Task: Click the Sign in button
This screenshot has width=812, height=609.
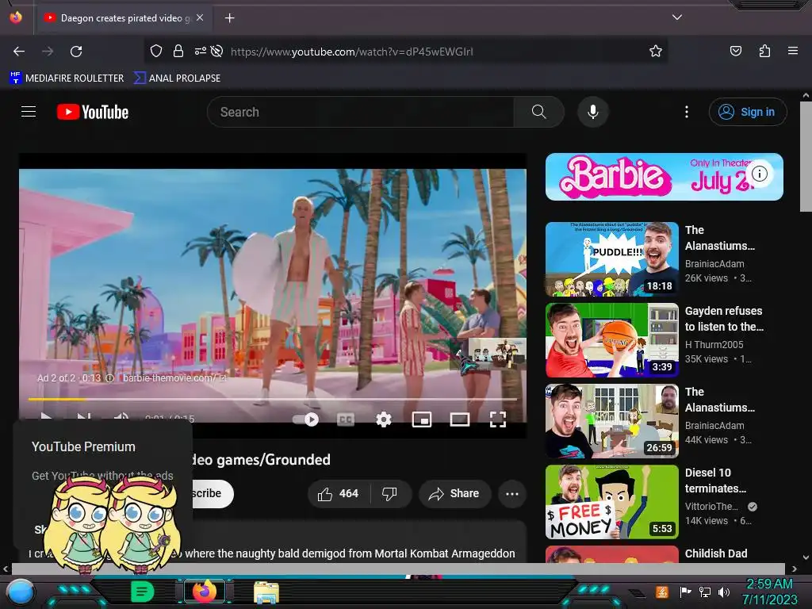Action: [x=747, y=112]
